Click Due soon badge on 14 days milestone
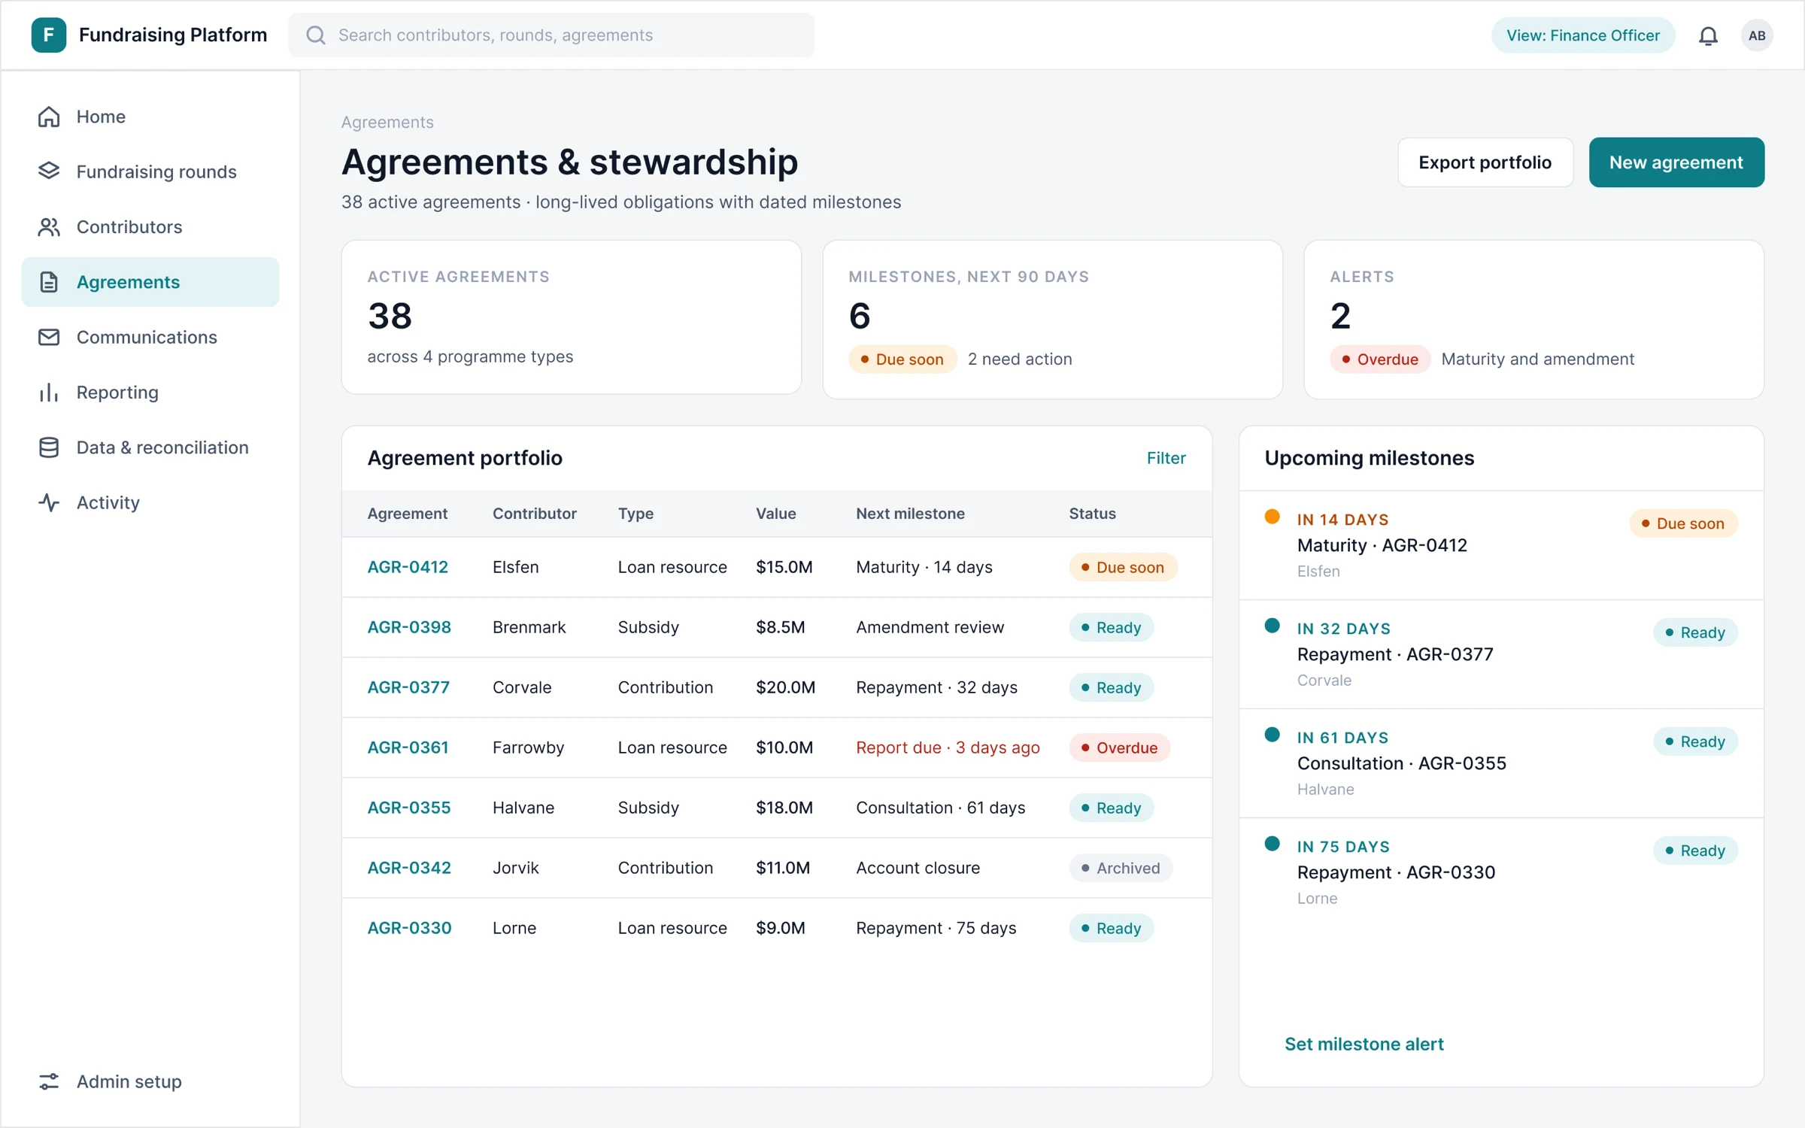 1683,523
